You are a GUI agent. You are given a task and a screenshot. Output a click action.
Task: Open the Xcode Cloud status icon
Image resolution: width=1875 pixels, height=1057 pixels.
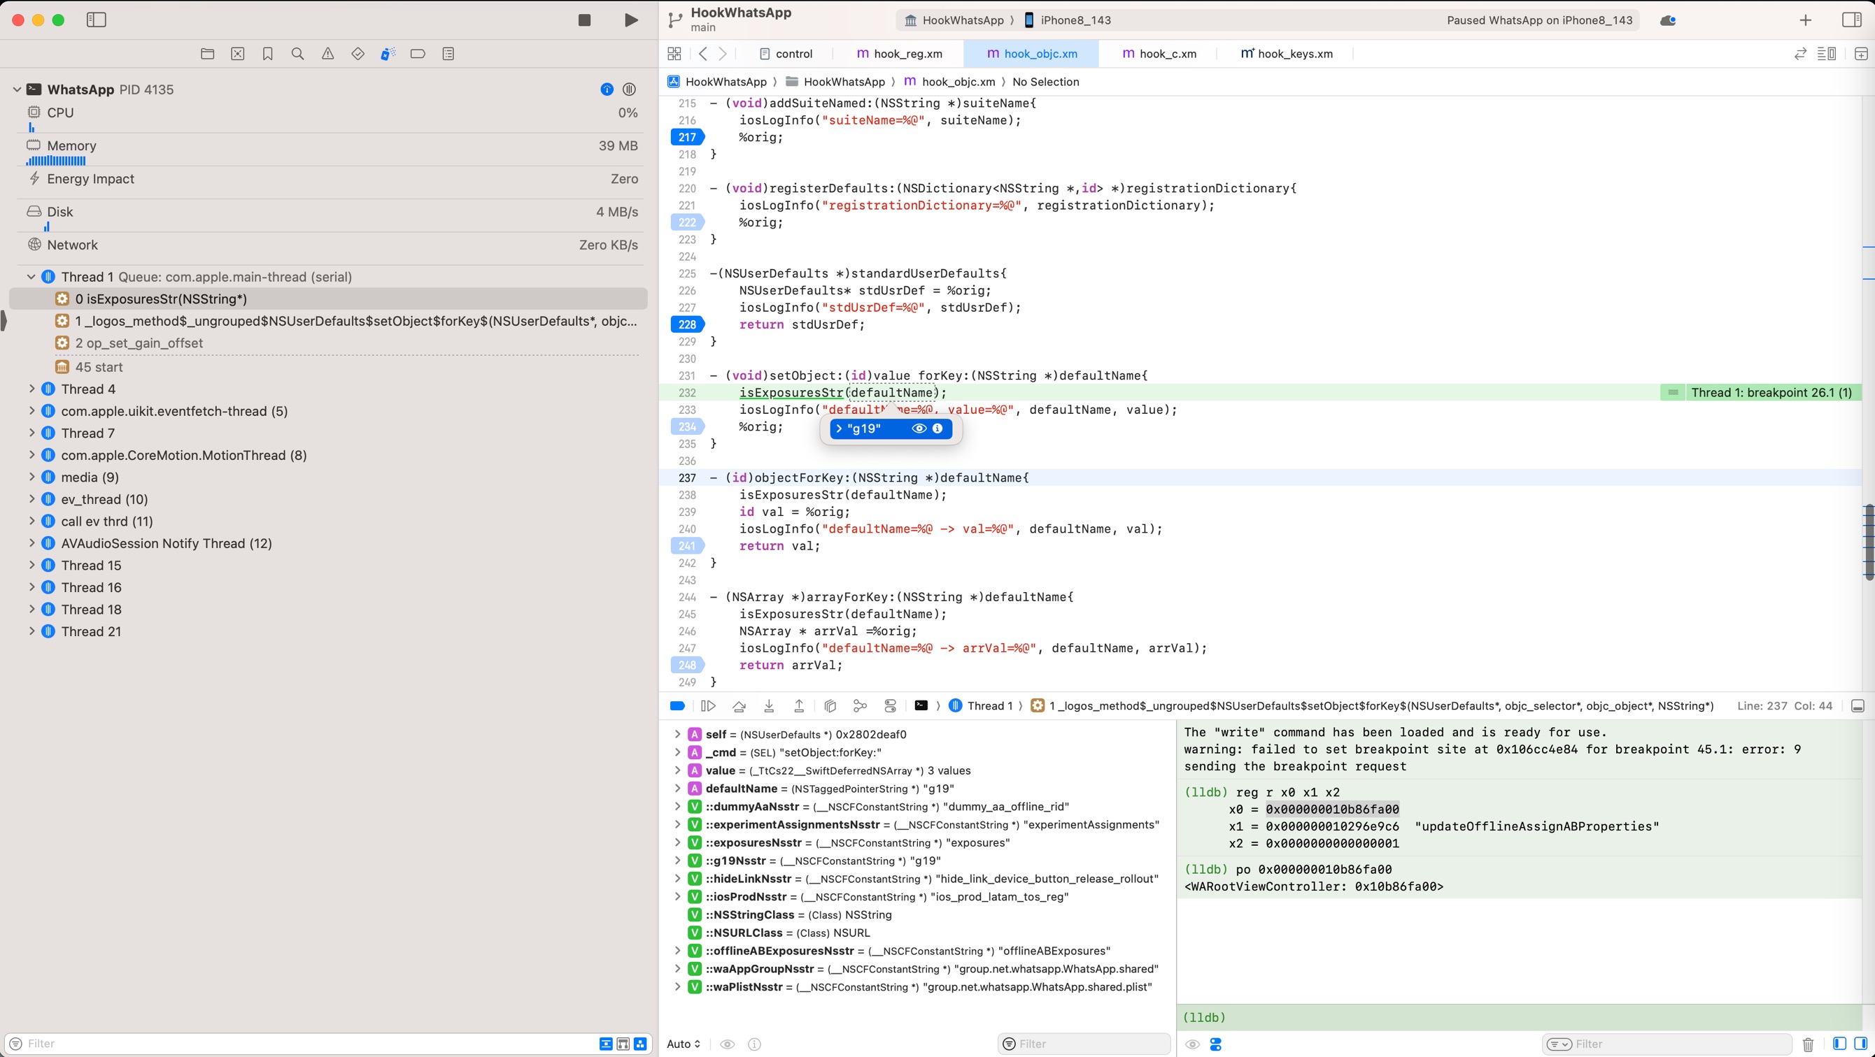tap(1667, 20)
